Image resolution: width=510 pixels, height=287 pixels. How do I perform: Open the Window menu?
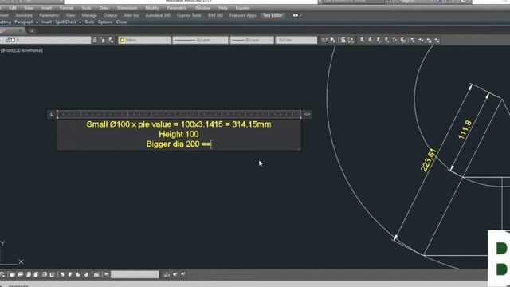point(202,8)
